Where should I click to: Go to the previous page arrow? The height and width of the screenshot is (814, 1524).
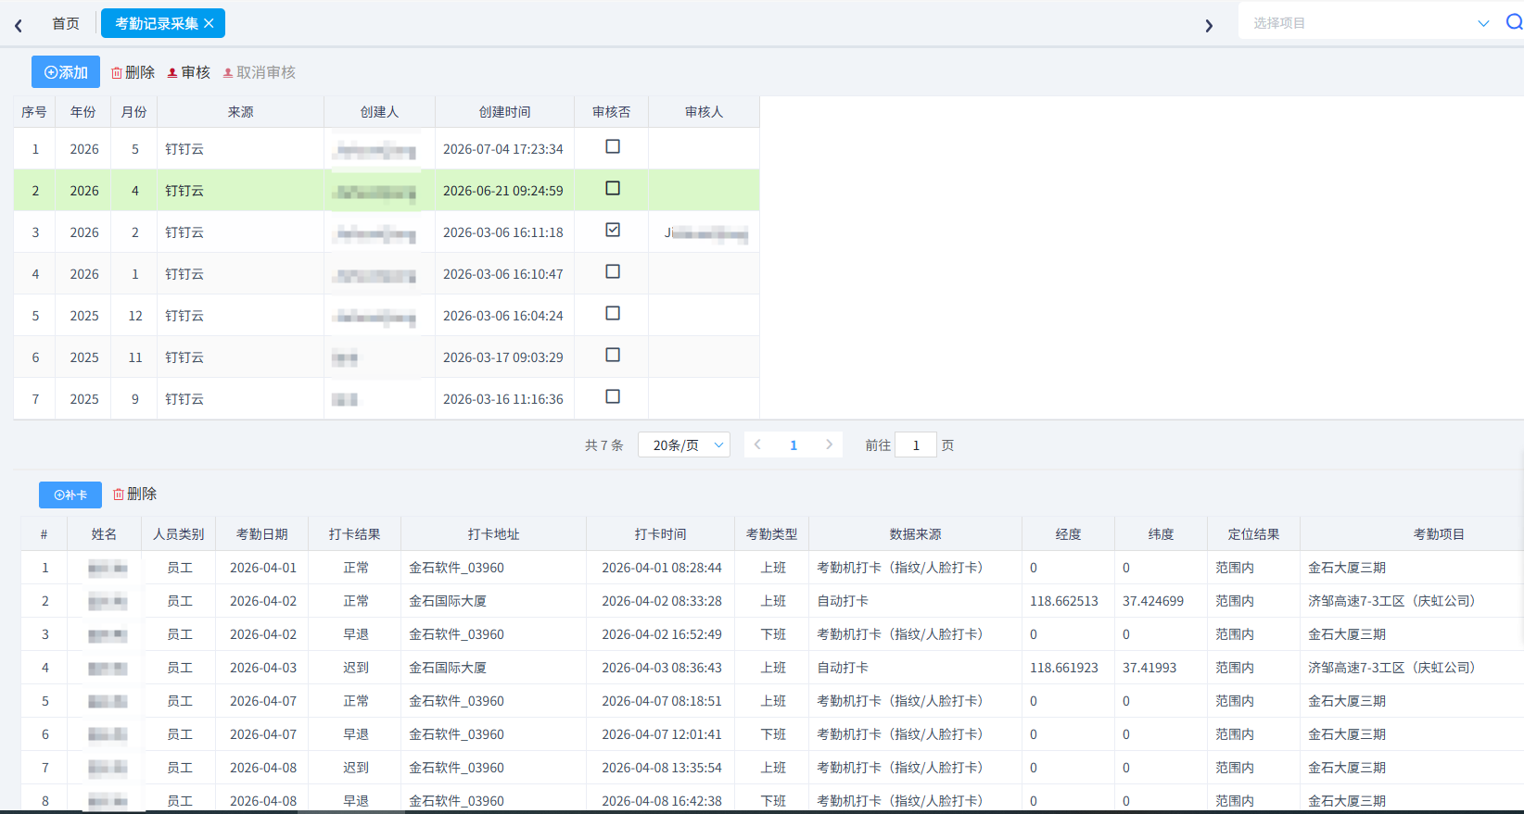click(x=757, y=445)
